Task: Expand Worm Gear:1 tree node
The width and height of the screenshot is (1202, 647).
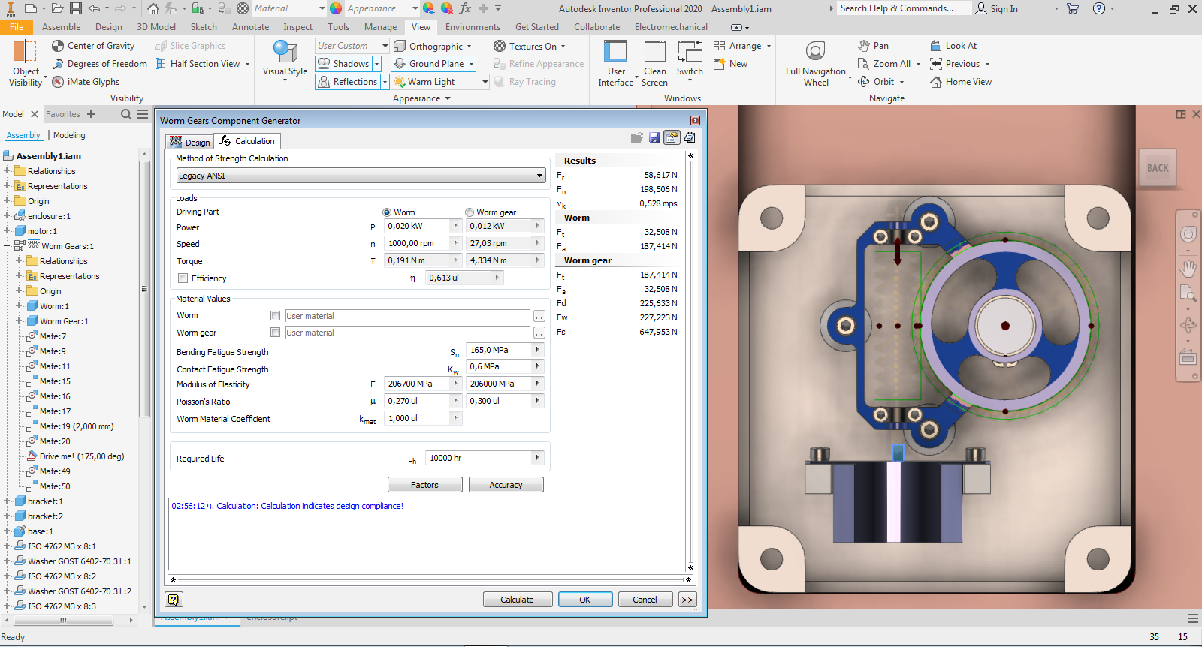Action: point(19,321)
